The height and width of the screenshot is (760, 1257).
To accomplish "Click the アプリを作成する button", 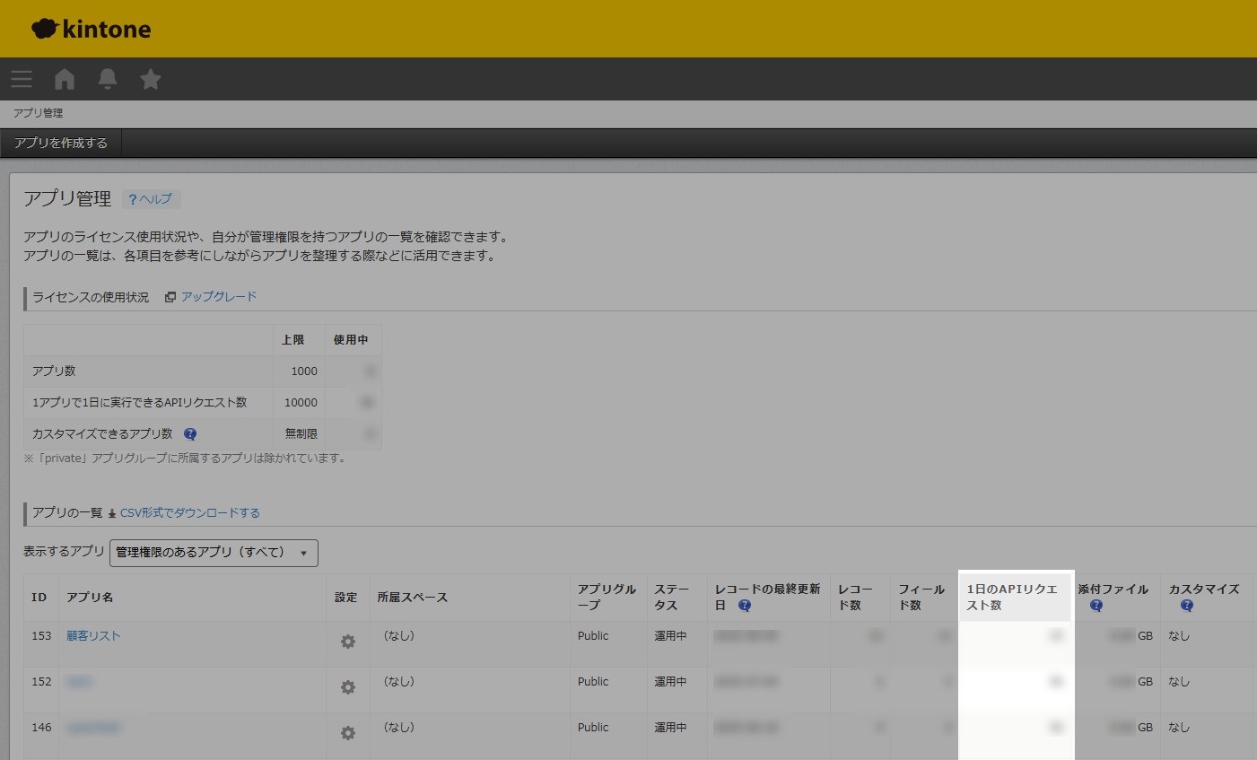I will [x=59, y=142].
